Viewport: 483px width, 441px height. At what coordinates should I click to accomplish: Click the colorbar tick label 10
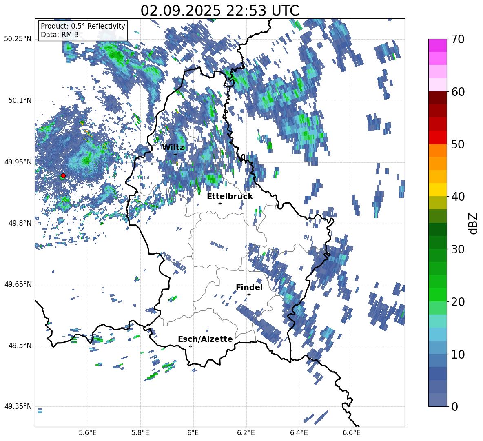[458, 354]
